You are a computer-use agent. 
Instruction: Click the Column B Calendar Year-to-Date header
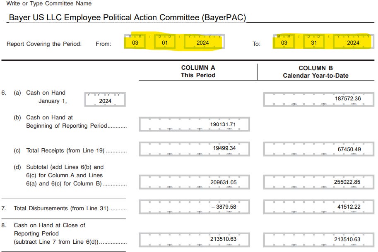[315, 72]
